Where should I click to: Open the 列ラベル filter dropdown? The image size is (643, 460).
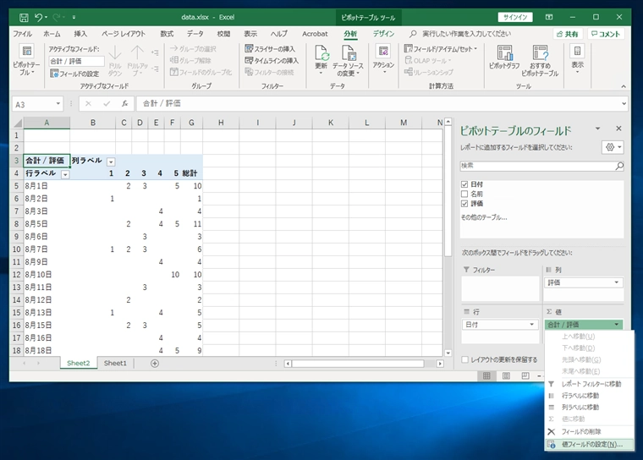(110, 161)
